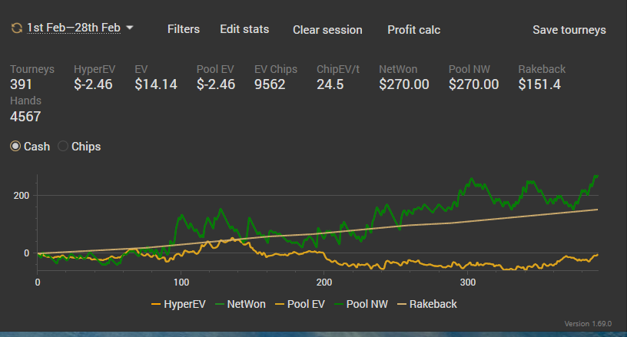
Task: Click the refresh icon beside date range
Action: coord(16,28)
